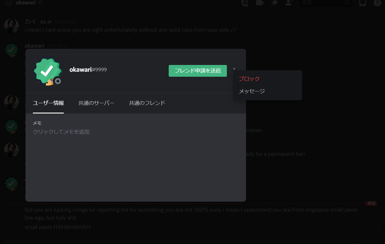This screenshot has height=244, width=385.
Task: Open the inbox icon in header
Action: coord(363,3)
